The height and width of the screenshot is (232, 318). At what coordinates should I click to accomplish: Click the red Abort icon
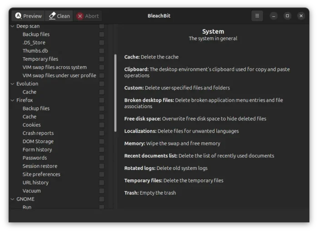tap(80, 16)
